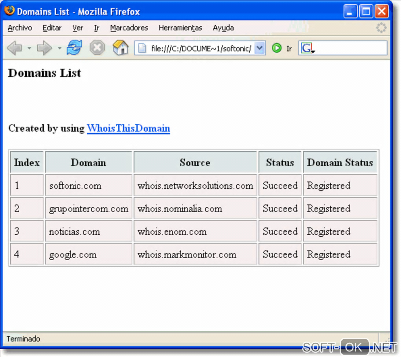Click the Stop loading icon
The image size is (401, 357).
tap(97, 48)
